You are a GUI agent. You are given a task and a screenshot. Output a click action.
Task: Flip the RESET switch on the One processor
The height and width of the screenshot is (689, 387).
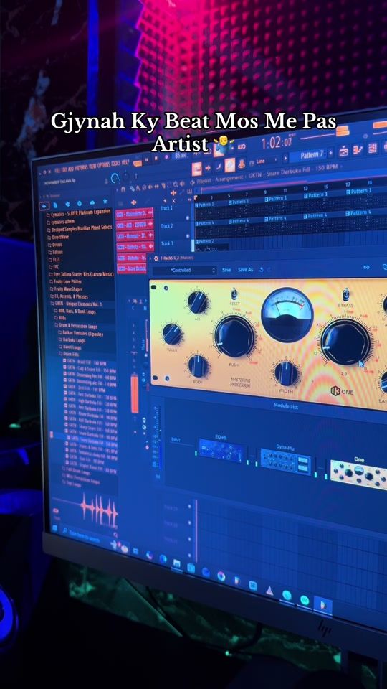point(234,294)
